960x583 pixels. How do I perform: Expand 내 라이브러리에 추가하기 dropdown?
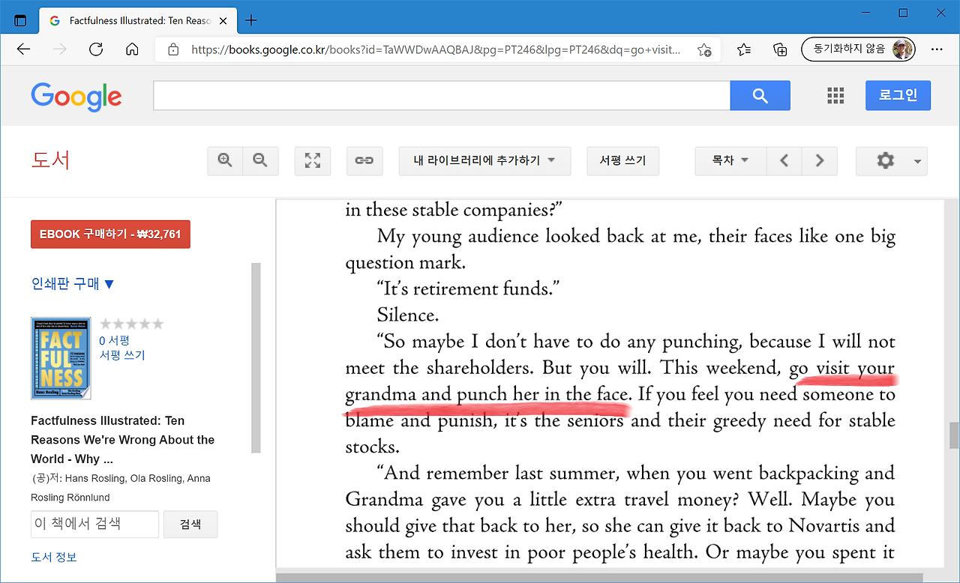pos(484,160)
